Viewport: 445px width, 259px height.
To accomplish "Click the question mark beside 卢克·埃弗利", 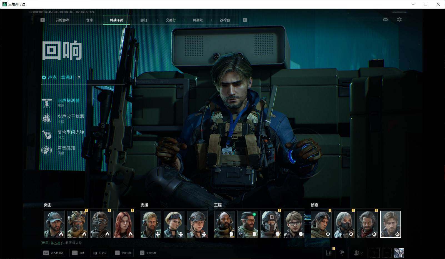I will (x=79, y=78).
